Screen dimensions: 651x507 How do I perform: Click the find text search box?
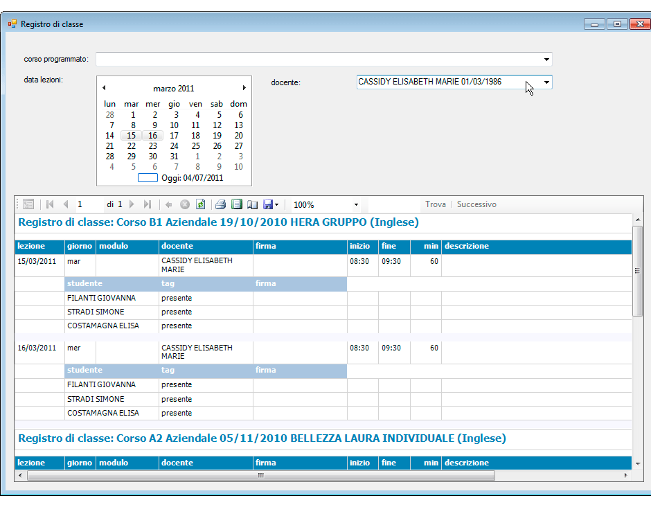(x=394, y=204)
